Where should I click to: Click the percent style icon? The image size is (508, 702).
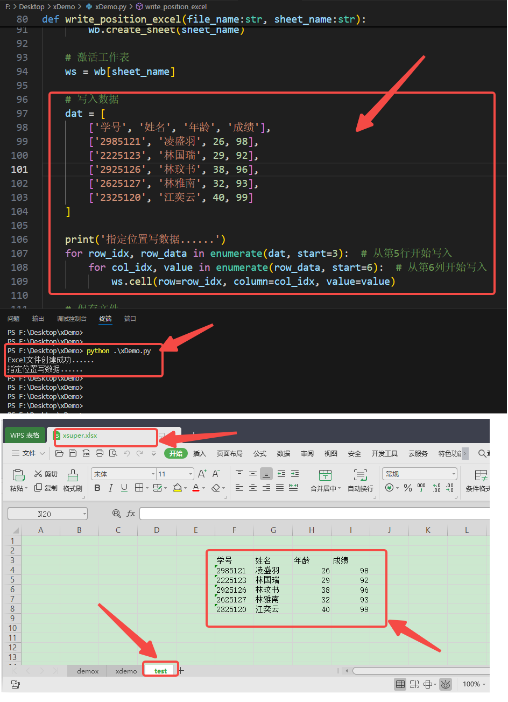pyautogui.click(x=408, y=488)
